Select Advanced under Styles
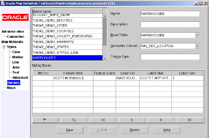The width and height of the screenshot is (209, 138). click(20, 77)
